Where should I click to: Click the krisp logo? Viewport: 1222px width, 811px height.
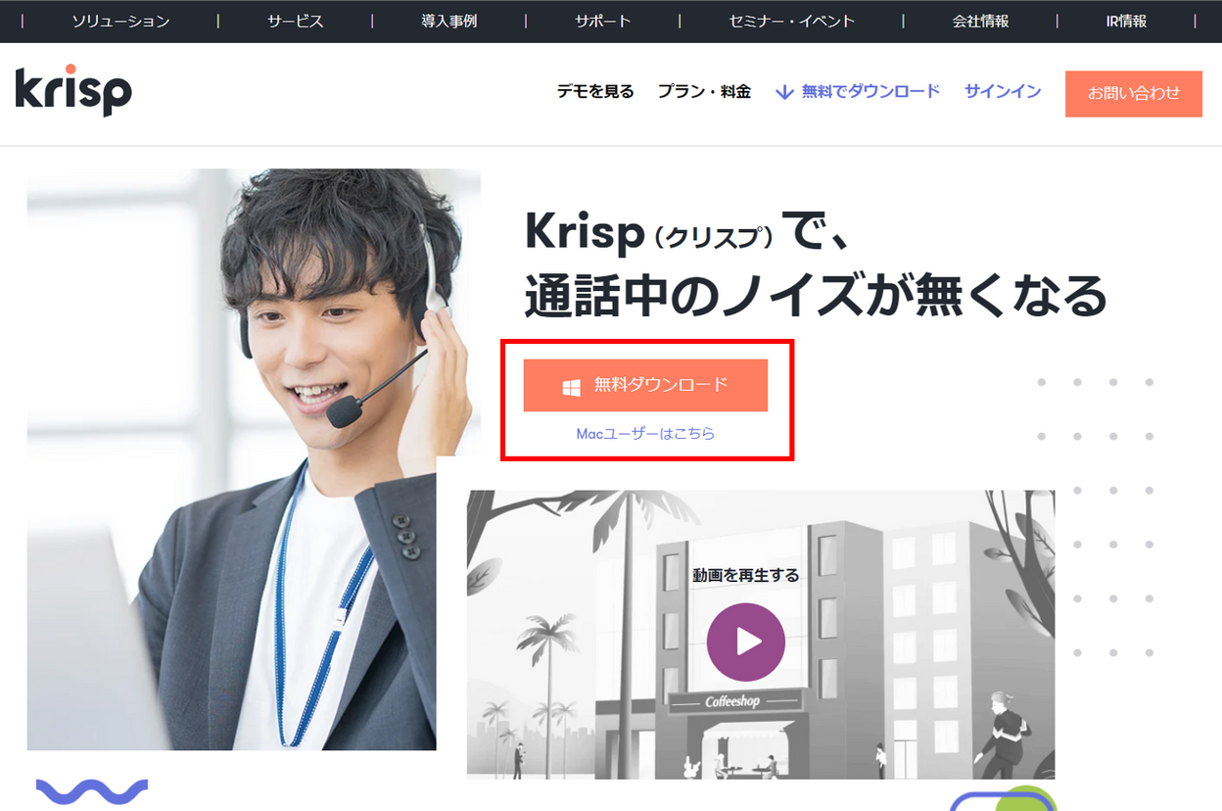tap(73, 92)
